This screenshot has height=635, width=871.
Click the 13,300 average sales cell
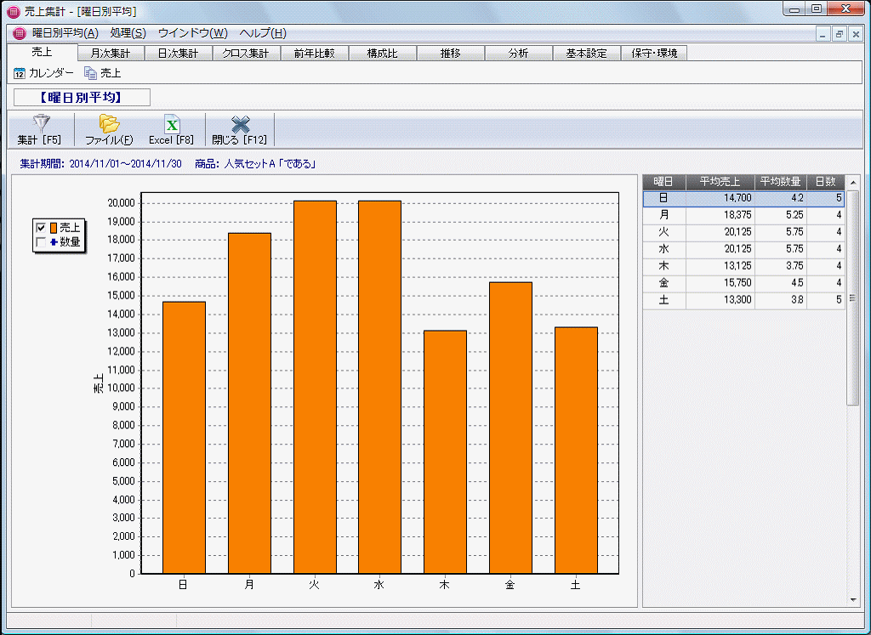pos(720,300)
